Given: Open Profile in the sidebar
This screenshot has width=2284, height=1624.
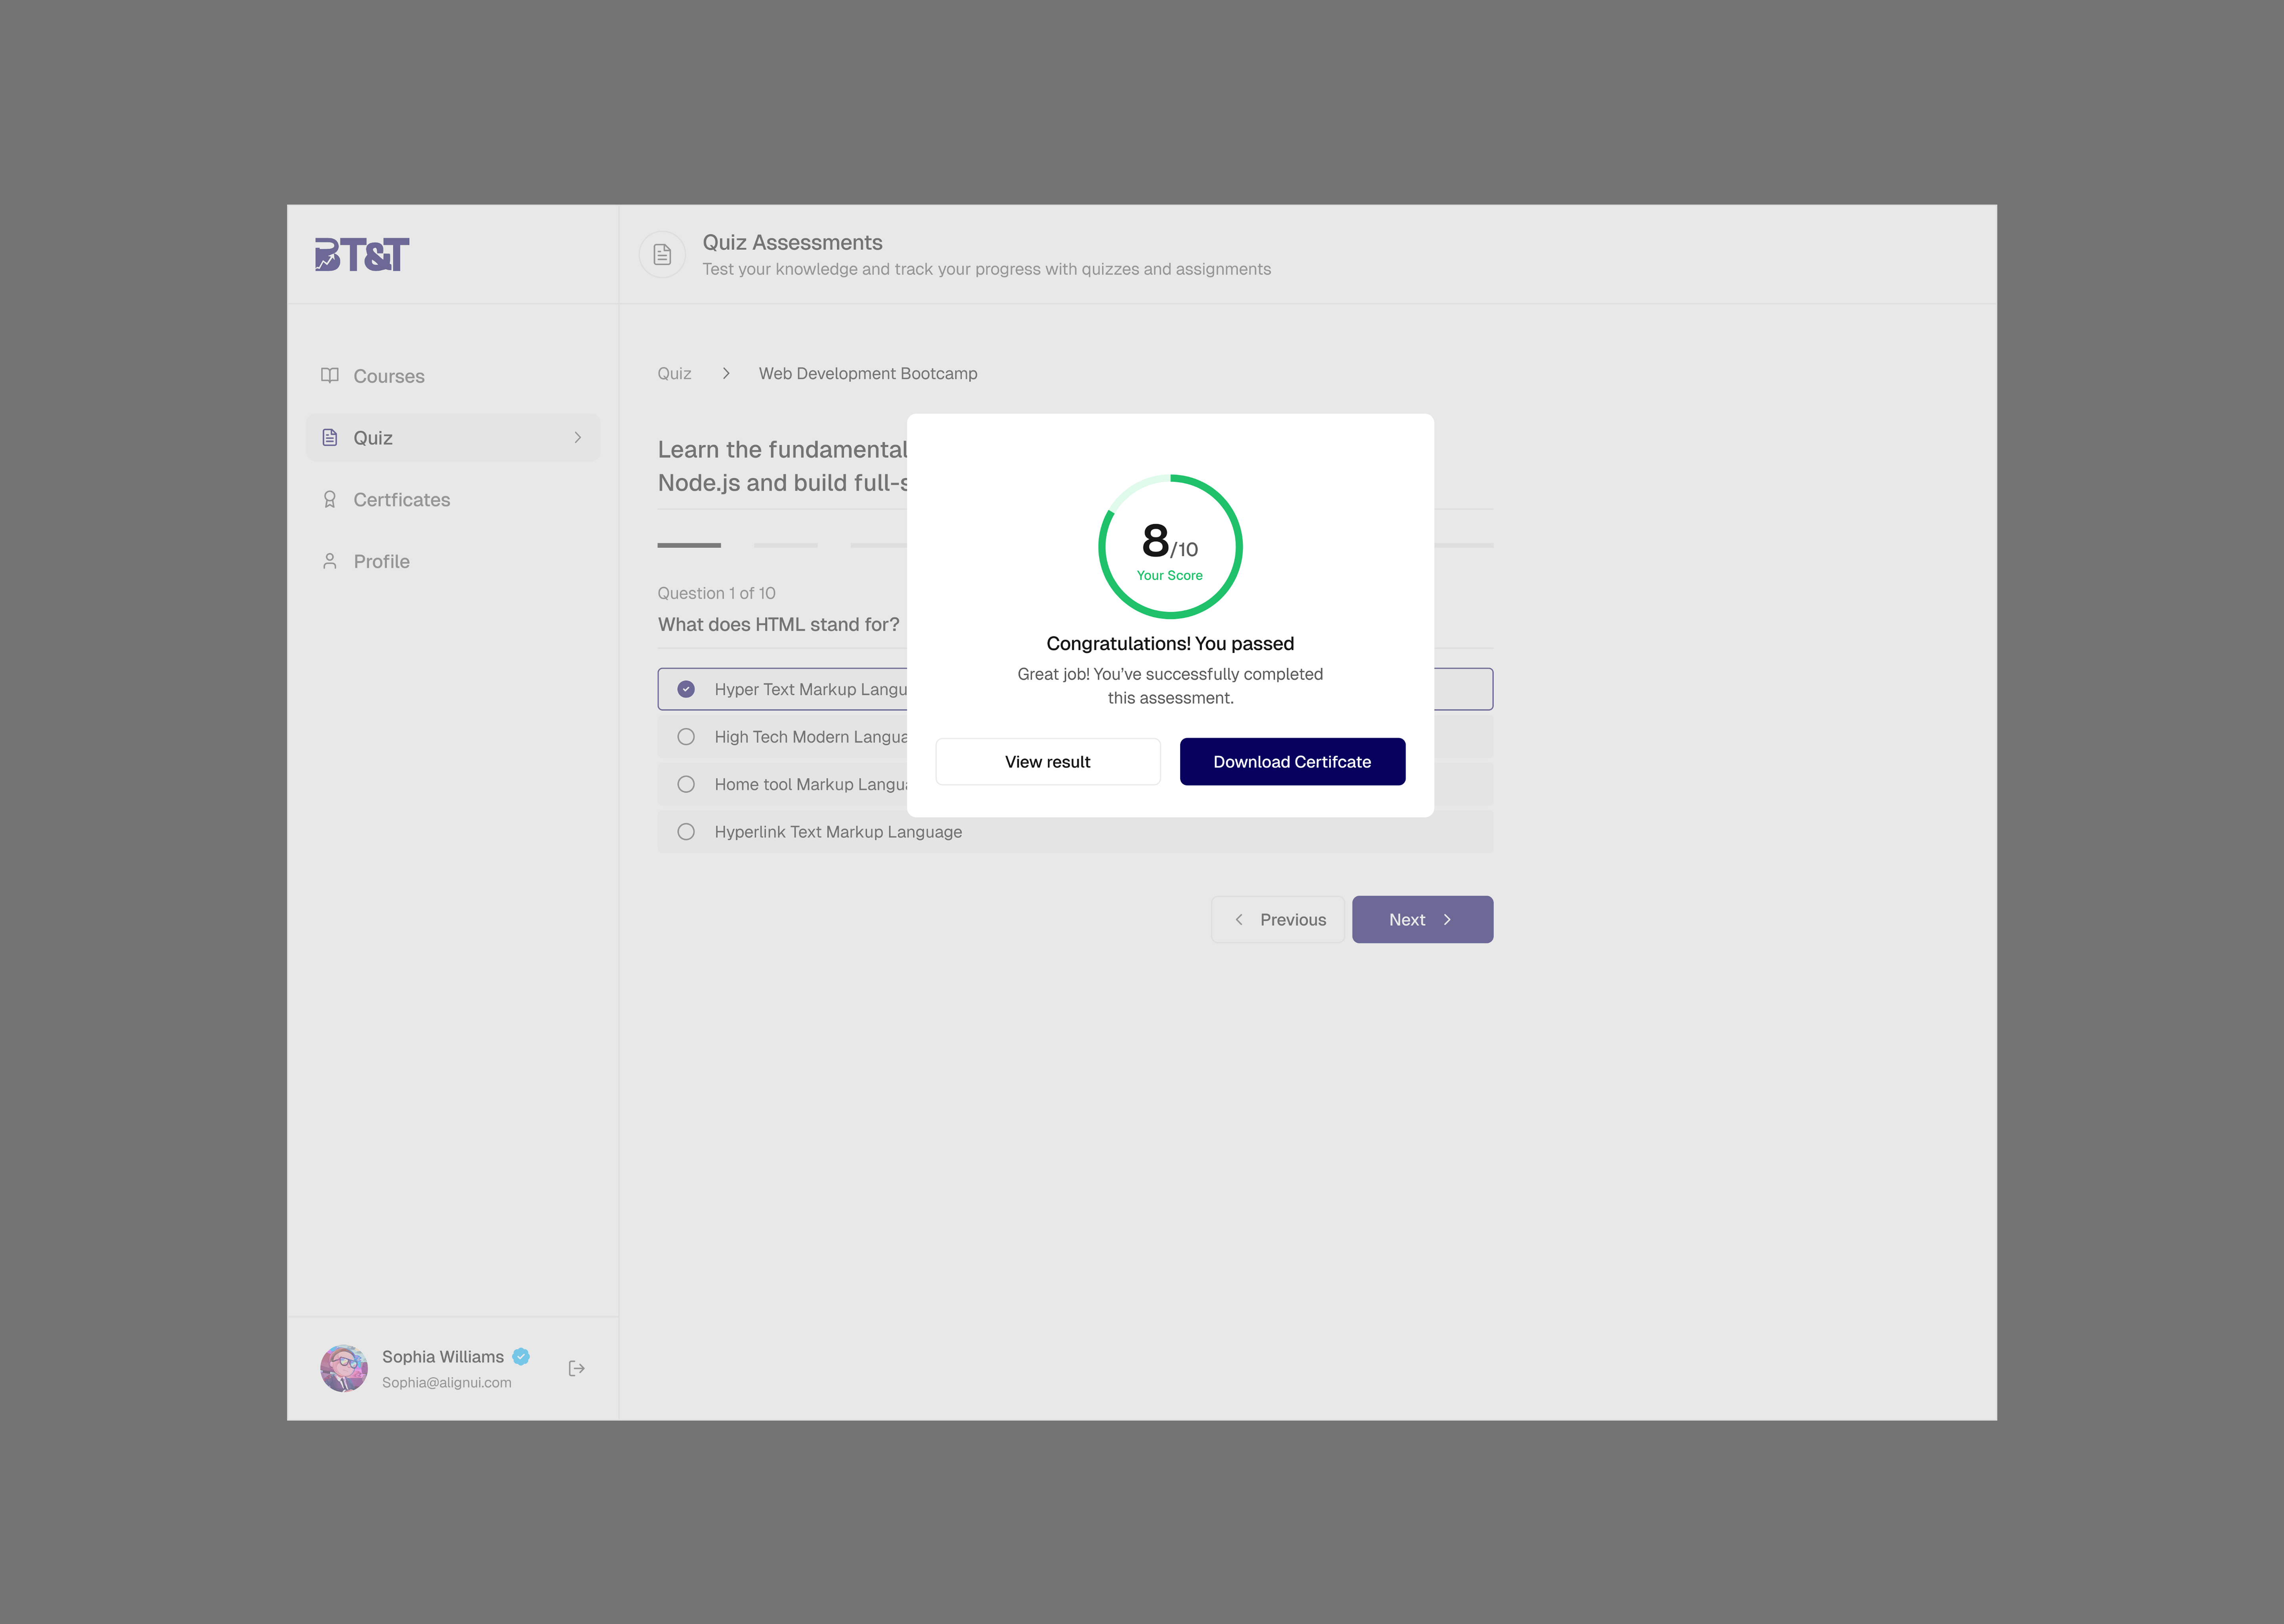Looking at the screenshot, I should [x=453, y=561].
